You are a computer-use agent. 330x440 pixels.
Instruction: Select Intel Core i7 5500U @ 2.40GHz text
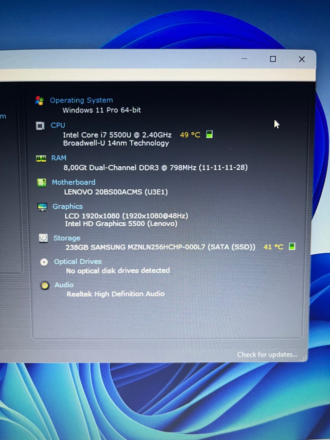click(117, 135)
